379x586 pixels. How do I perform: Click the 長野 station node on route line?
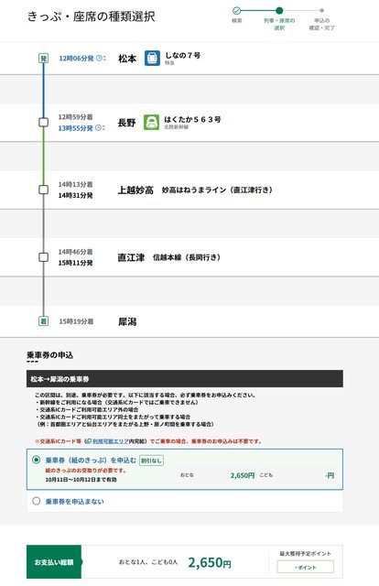pyautogui.click(x=43, y=122)
